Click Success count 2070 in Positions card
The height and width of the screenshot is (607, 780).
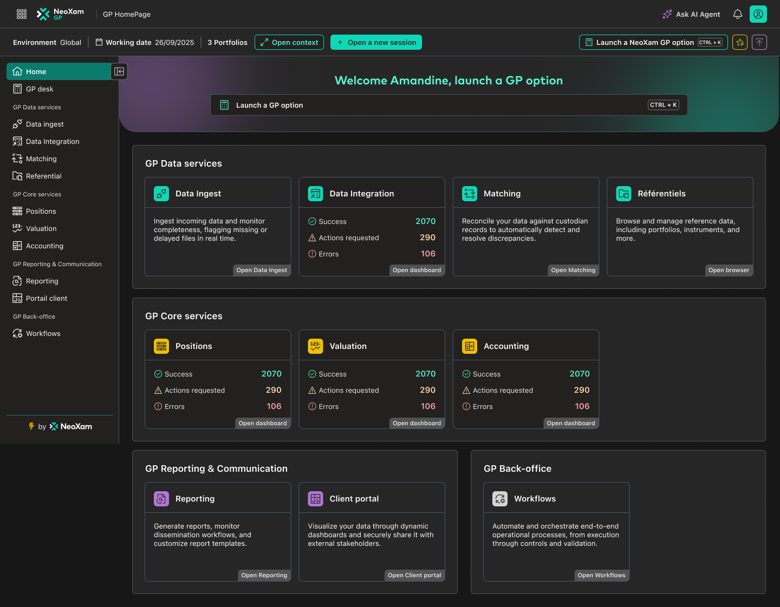pos(271,374)
